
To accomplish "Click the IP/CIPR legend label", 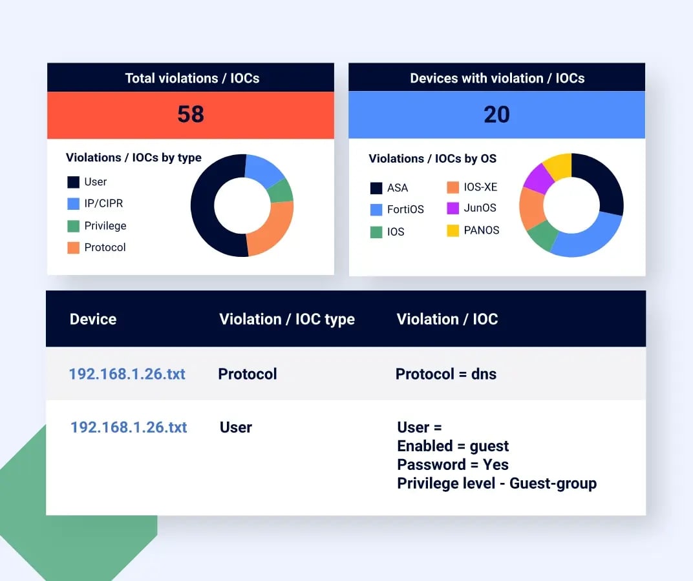I will point(103,203).
